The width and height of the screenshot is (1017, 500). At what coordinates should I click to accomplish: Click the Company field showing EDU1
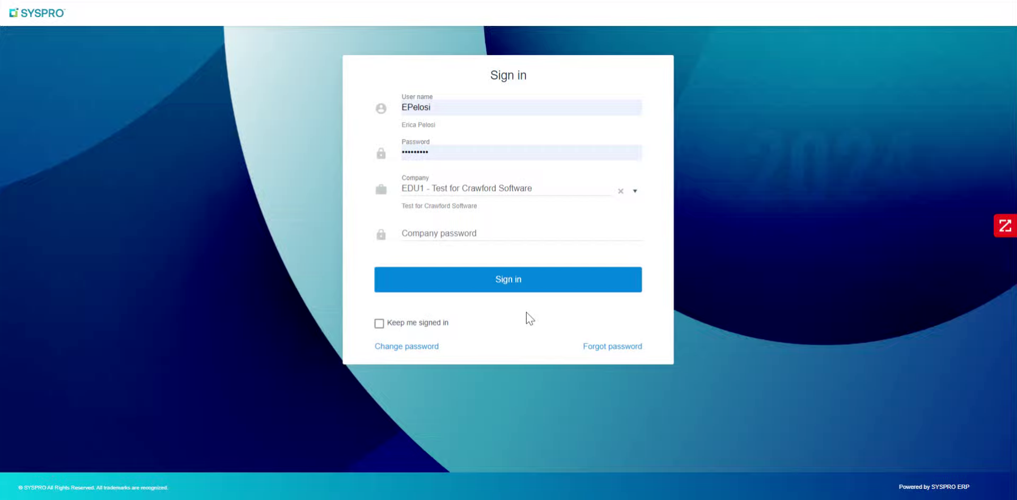[x=507, y=189]
